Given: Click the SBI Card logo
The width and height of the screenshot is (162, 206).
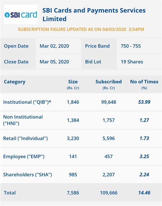Looking at the screenshot, I should (21, 14).
